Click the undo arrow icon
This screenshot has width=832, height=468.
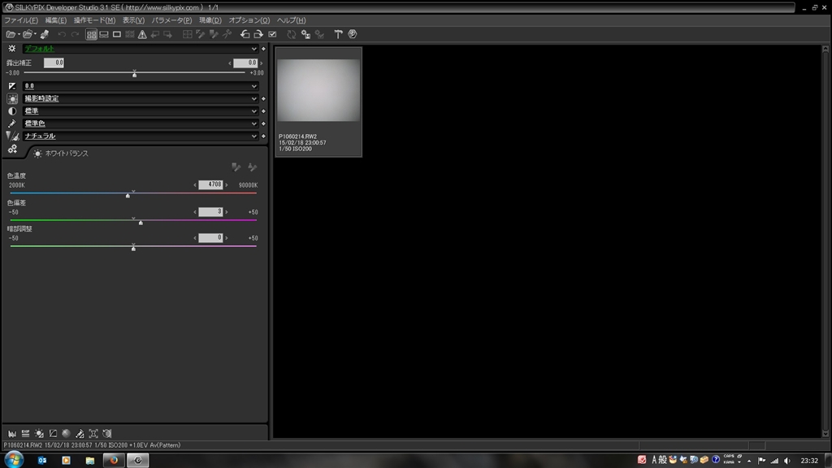(x=62, y=34)
